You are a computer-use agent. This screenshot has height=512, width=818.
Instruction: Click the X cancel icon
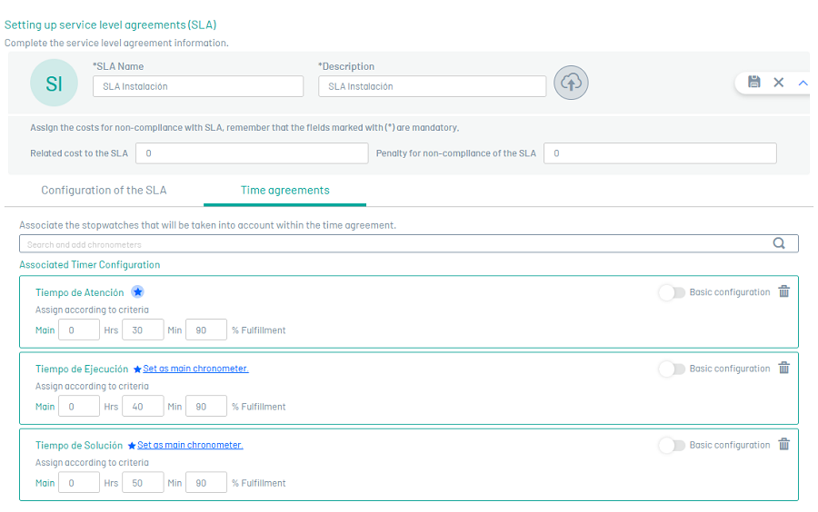779,83
